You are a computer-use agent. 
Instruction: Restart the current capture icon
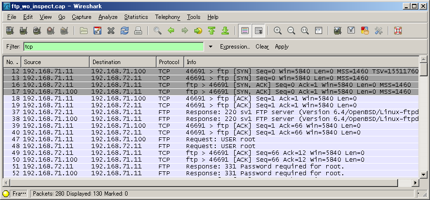point(64,31)
